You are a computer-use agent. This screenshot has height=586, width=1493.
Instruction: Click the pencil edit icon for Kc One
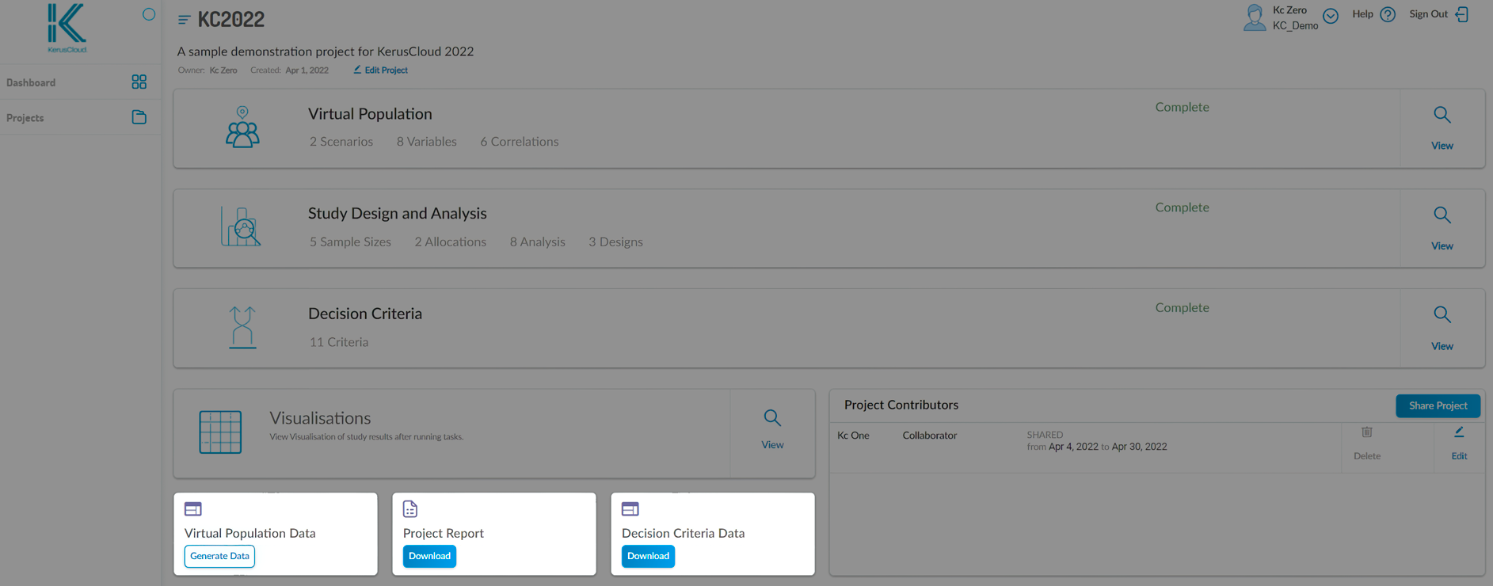click(1459, 432)
